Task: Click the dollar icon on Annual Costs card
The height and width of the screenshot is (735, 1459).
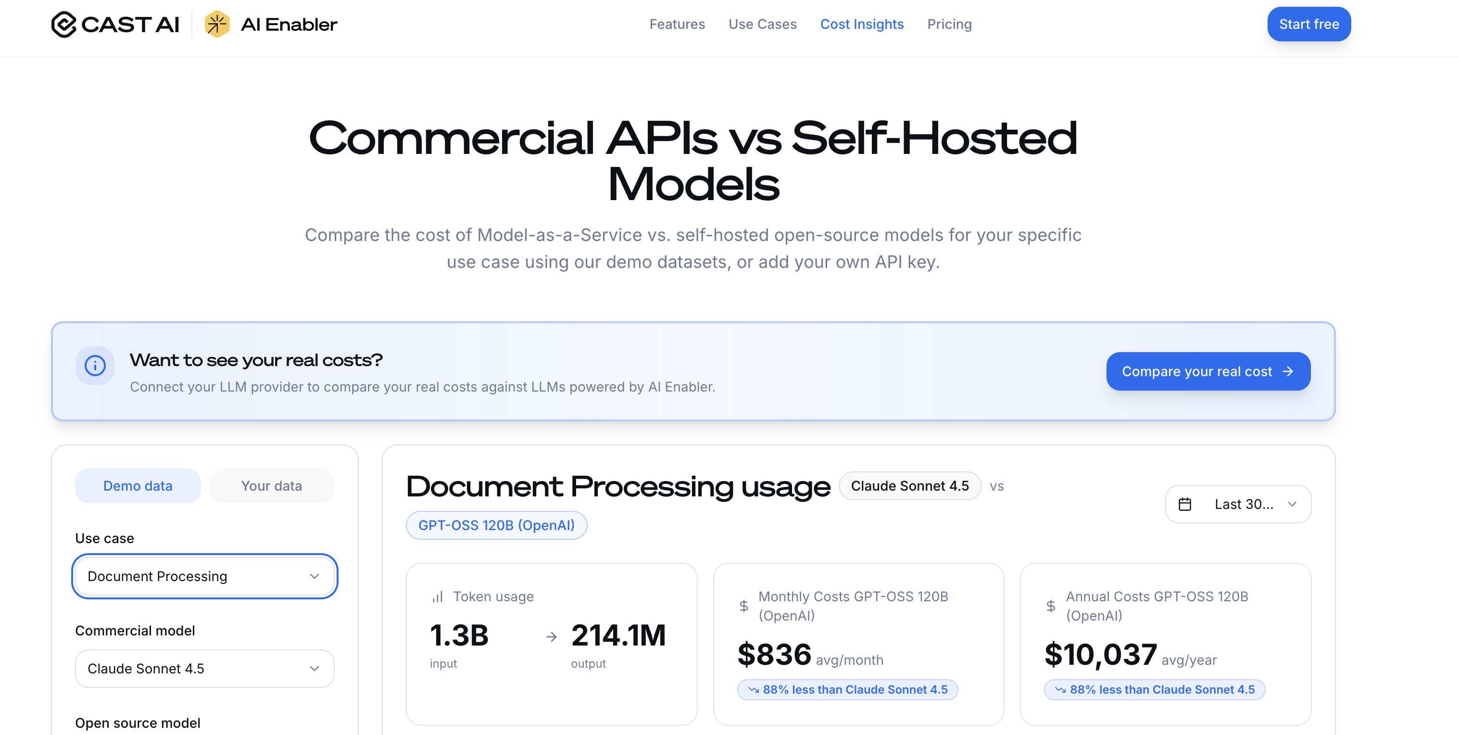Action: (1051, 605)
